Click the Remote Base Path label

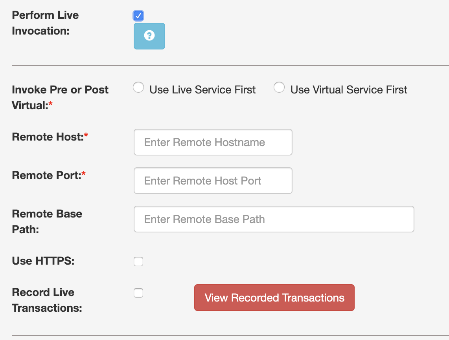[47, 221]
